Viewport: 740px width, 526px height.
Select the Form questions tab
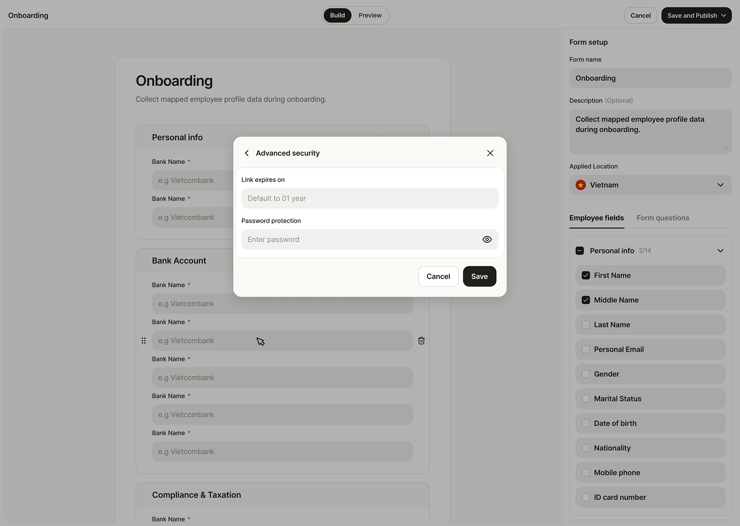663,218
